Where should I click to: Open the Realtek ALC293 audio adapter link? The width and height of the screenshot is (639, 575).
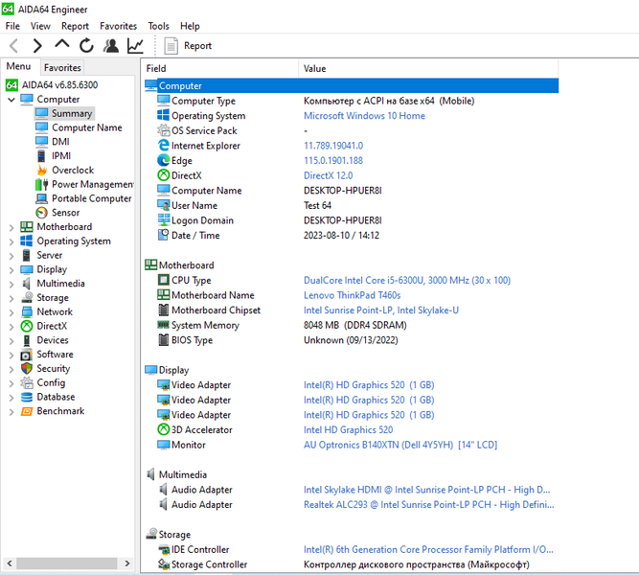tap(429, 505)
